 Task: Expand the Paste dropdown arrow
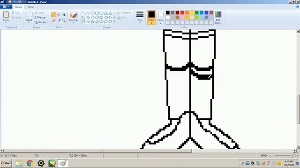[6, 23]
